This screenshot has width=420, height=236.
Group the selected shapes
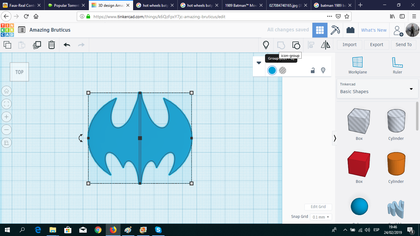pos(281,45)
